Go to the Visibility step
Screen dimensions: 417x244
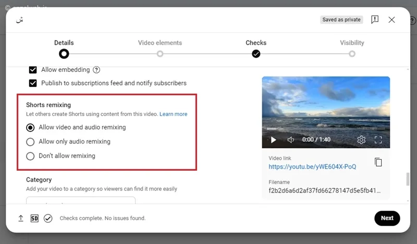point(352,54)
